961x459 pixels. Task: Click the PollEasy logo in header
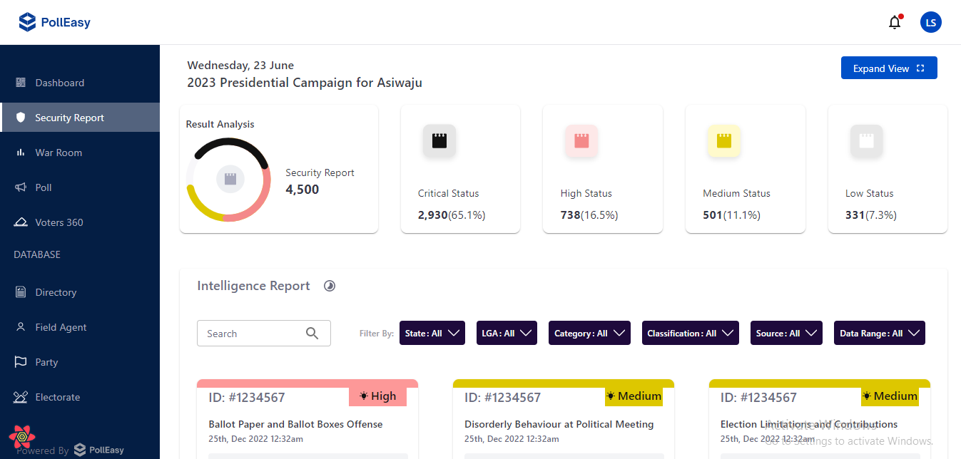pos(55,23)
